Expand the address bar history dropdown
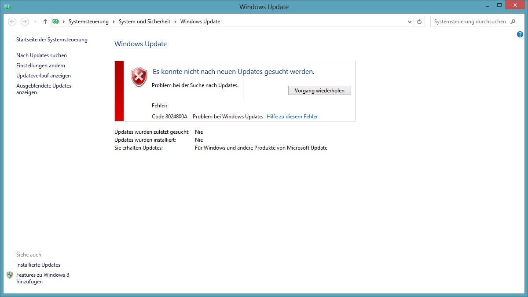This screenshot has width=528, height=297. click(410, 22)
